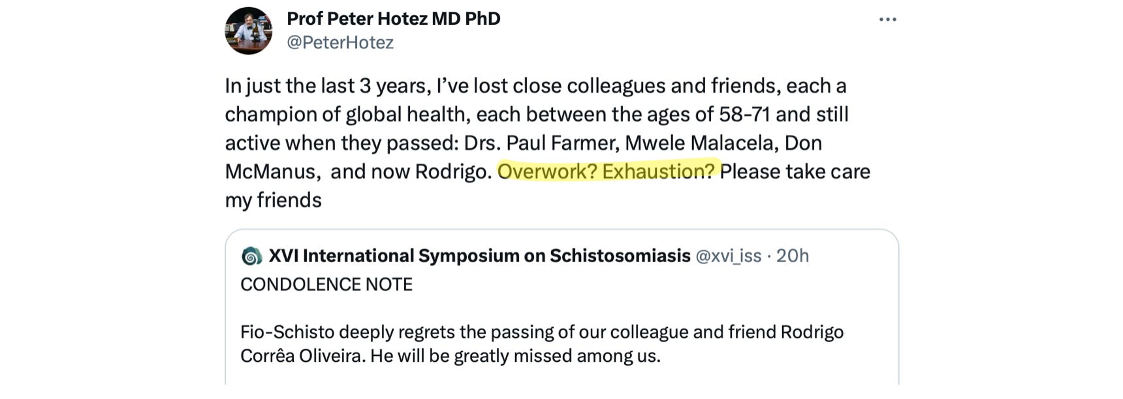Click Peter Hotez's profile avatar
1123x399 pixels.
pos(248,31)
